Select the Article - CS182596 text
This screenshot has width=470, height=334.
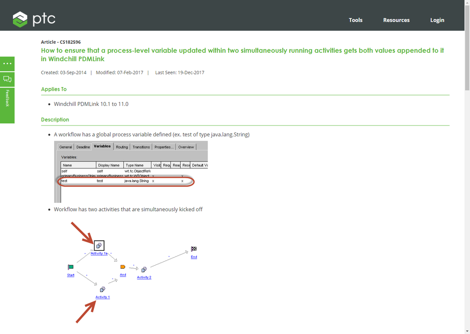click(x=61, y=42)
